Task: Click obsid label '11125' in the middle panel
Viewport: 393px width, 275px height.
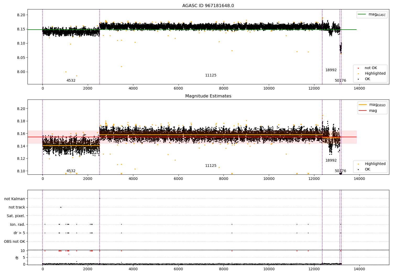Action: (211, 166)
